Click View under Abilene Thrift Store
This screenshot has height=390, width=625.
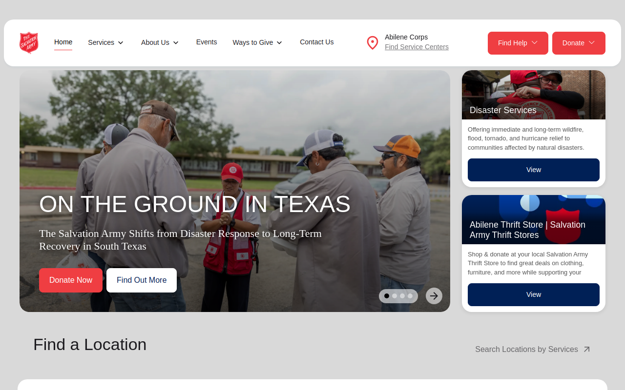pyautogui.click(x=534, y=294)
